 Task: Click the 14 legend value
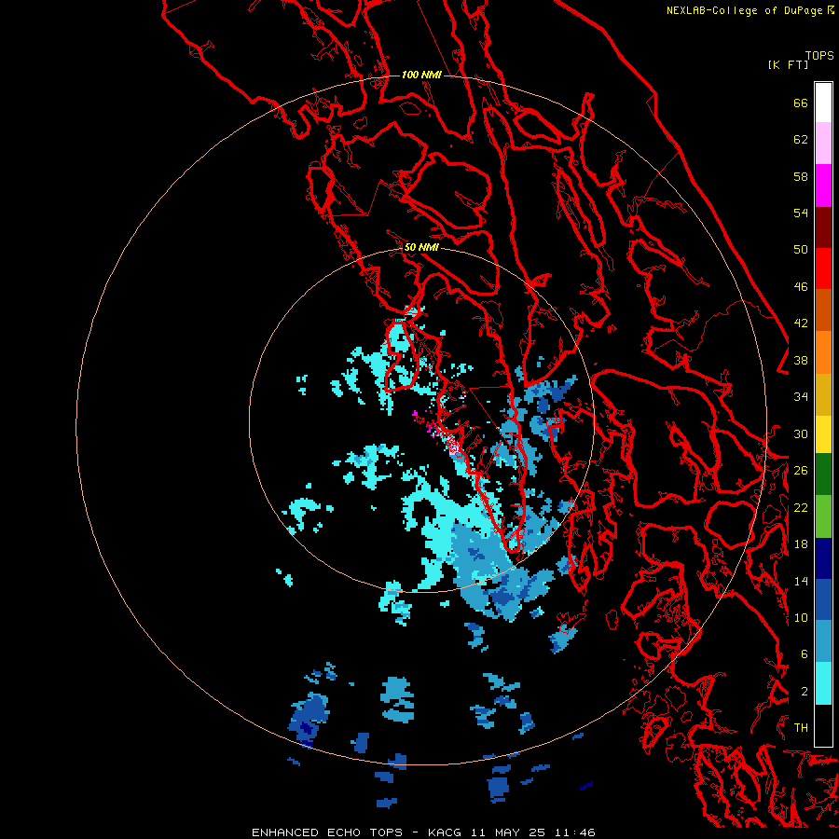[801, 581]
